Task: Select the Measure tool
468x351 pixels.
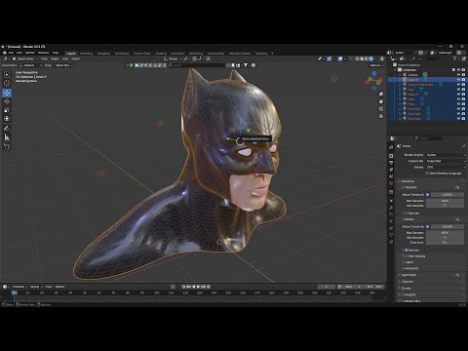Action: pyautogui.click(x=7, y=137)
